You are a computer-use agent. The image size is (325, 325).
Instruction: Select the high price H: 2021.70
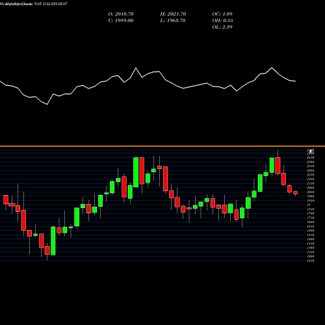tap(173, 14)
